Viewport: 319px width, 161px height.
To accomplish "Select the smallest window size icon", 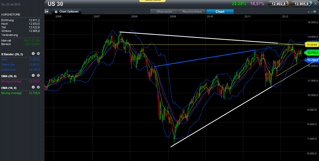I will click(x=309, y=12).
